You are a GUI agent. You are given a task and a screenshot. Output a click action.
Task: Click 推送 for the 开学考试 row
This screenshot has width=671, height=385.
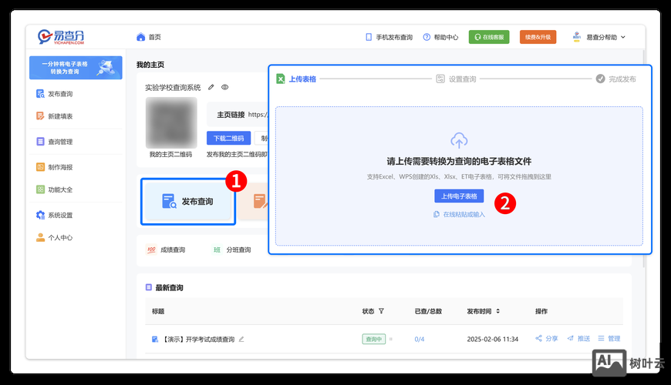578,339
